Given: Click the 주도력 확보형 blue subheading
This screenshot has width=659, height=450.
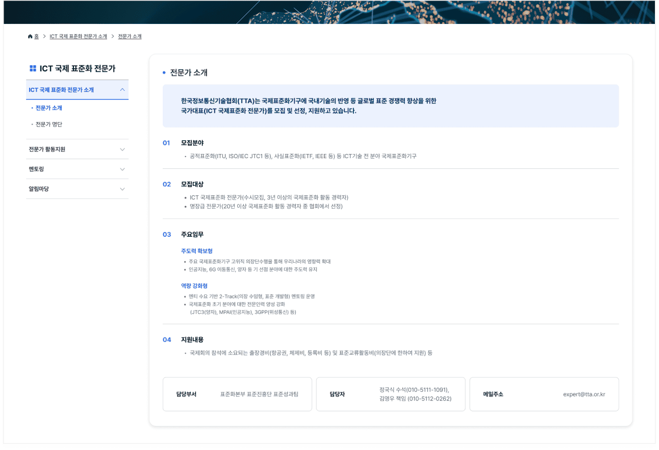Looking at the screenshot, I should [196, 251].
